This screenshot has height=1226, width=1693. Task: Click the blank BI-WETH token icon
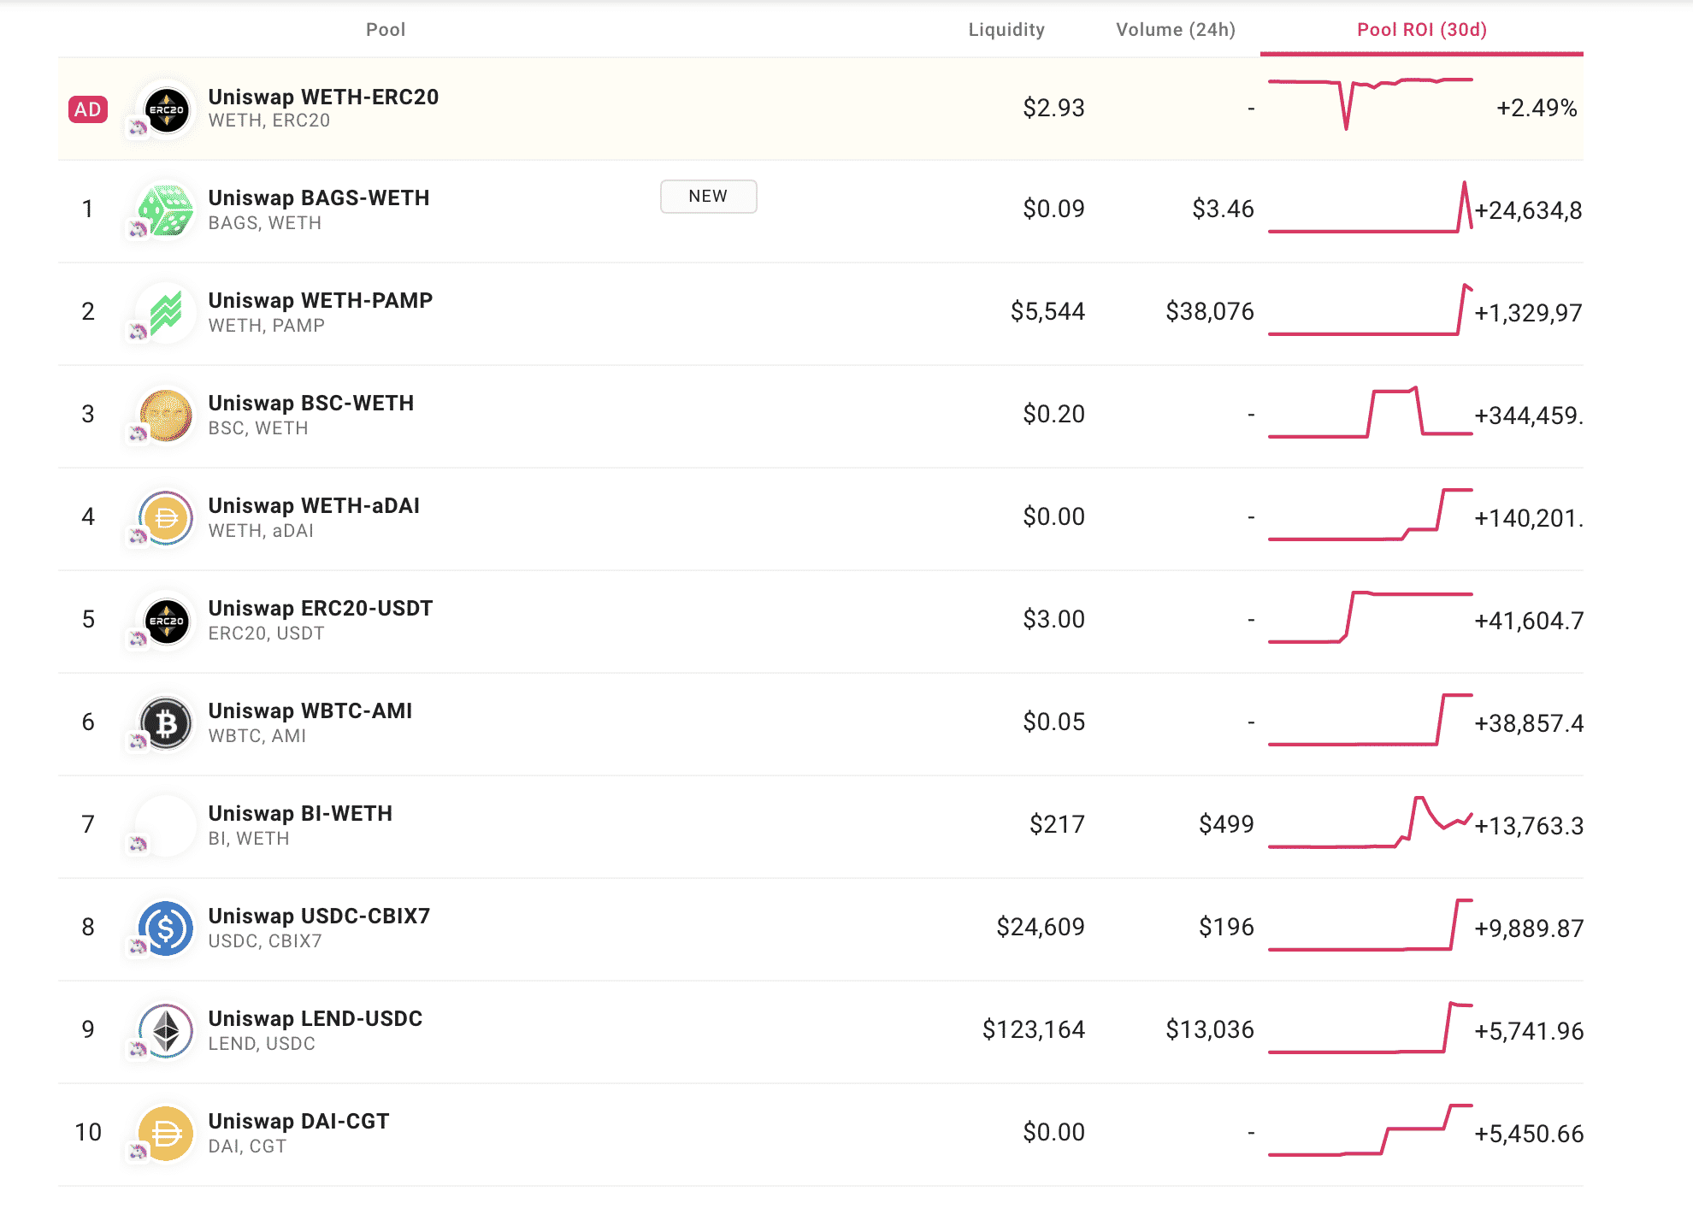pos(166,826)
